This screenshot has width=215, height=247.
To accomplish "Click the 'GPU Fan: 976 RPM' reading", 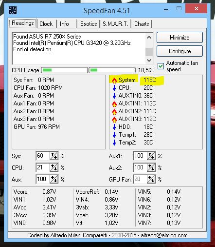I will (x=36, y=127).
